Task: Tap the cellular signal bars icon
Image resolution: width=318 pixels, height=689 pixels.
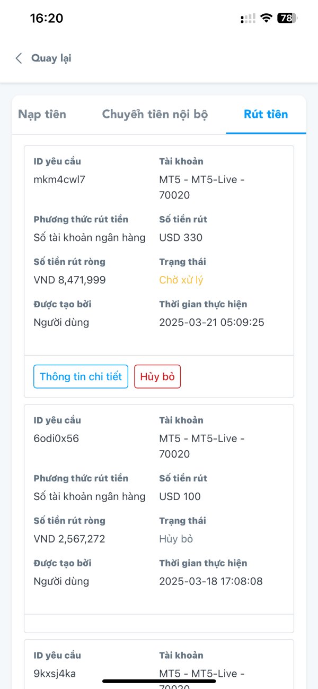Action: tap(248, 19)
